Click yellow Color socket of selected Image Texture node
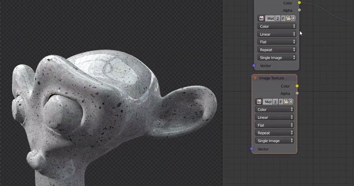 point(297,86)
